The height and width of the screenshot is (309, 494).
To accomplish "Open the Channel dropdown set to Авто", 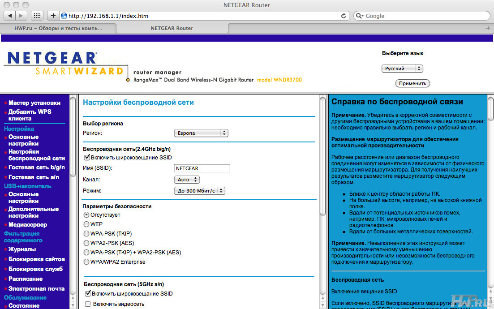I will pos(186,180).
